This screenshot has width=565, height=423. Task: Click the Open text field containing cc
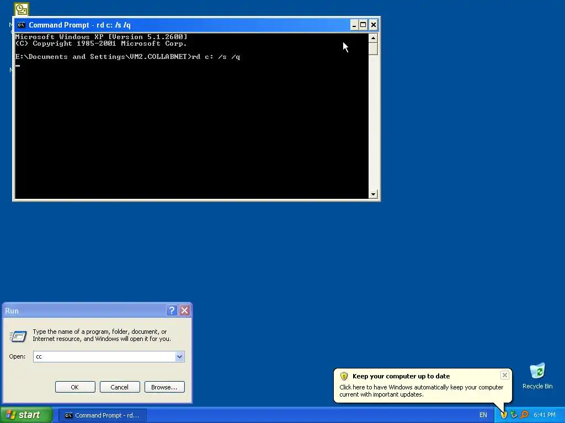click(x=104, y=356)
